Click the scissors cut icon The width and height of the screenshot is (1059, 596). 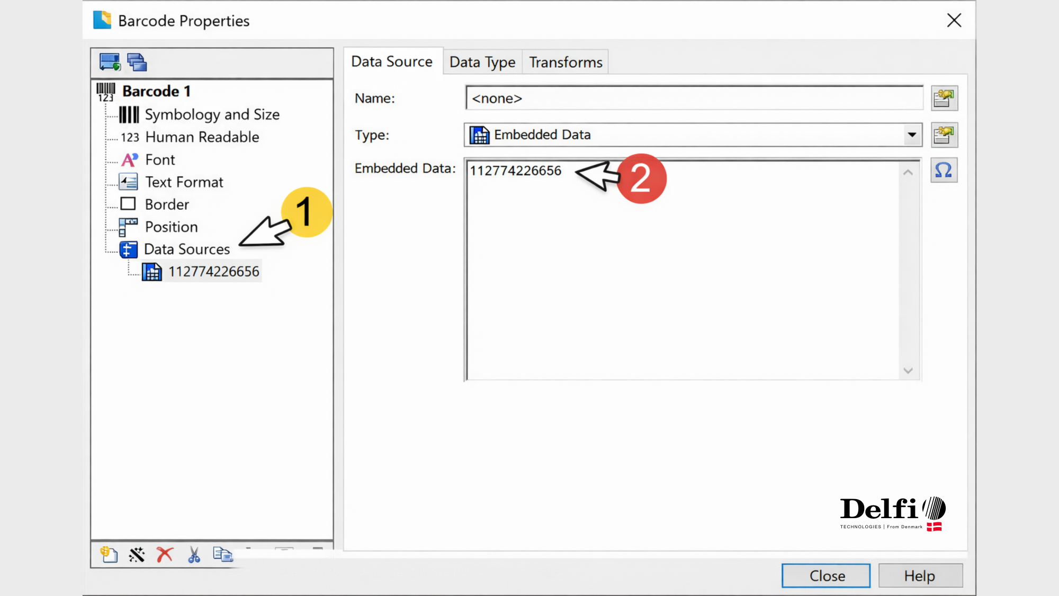[194, 554]
